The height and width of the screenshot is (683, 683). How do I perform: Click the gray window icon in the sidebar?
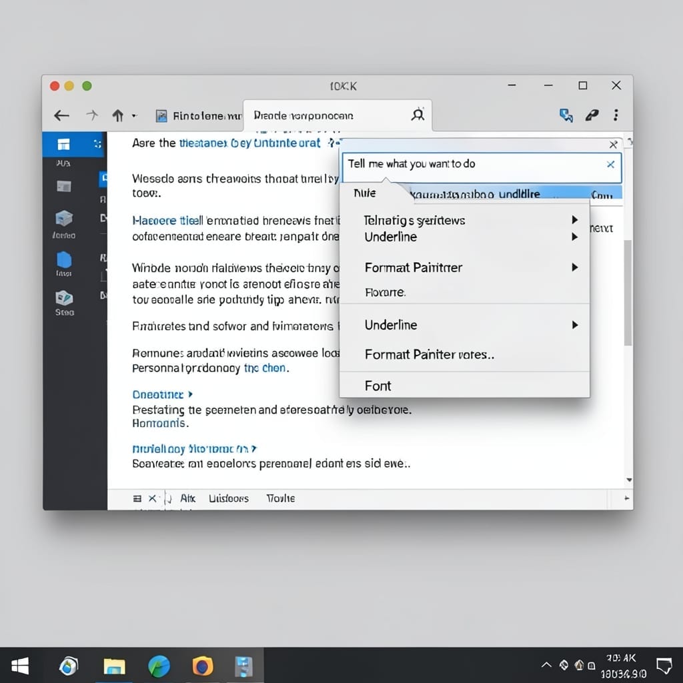click(63, 187)
